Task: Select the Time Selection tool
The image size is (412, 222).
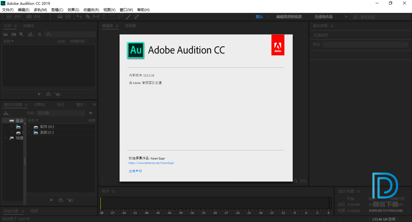Action: coord(104,17)
